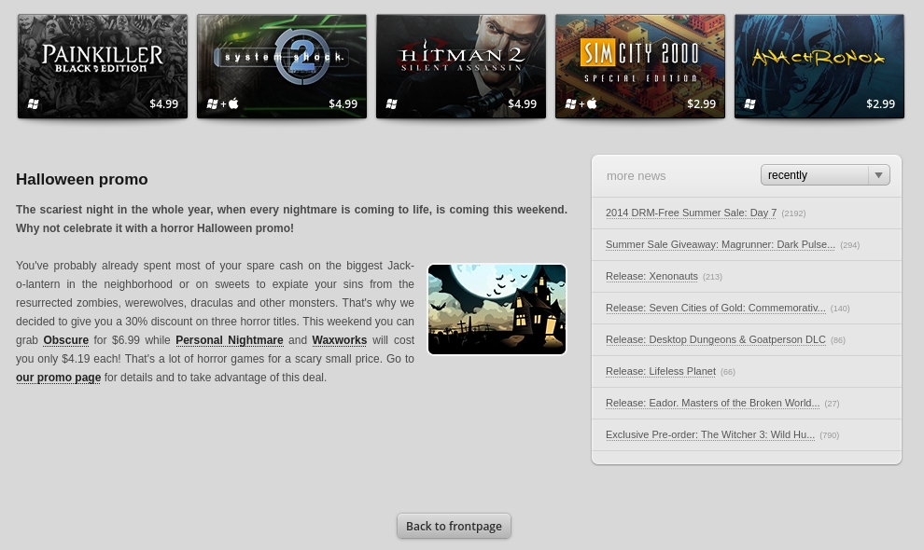
Task: Click Windows icon on Hitman 2 card
Action: [391, 103]
